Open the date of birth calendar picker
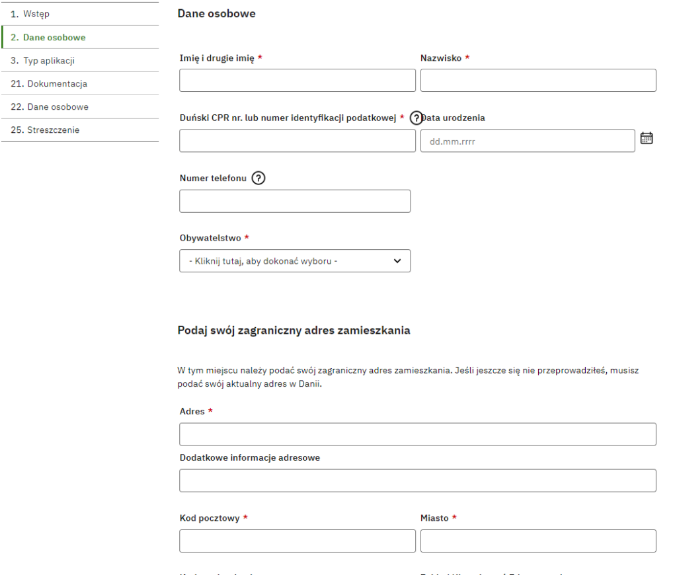The width and height of the screenshot is (677, 575). pos(646,139)
